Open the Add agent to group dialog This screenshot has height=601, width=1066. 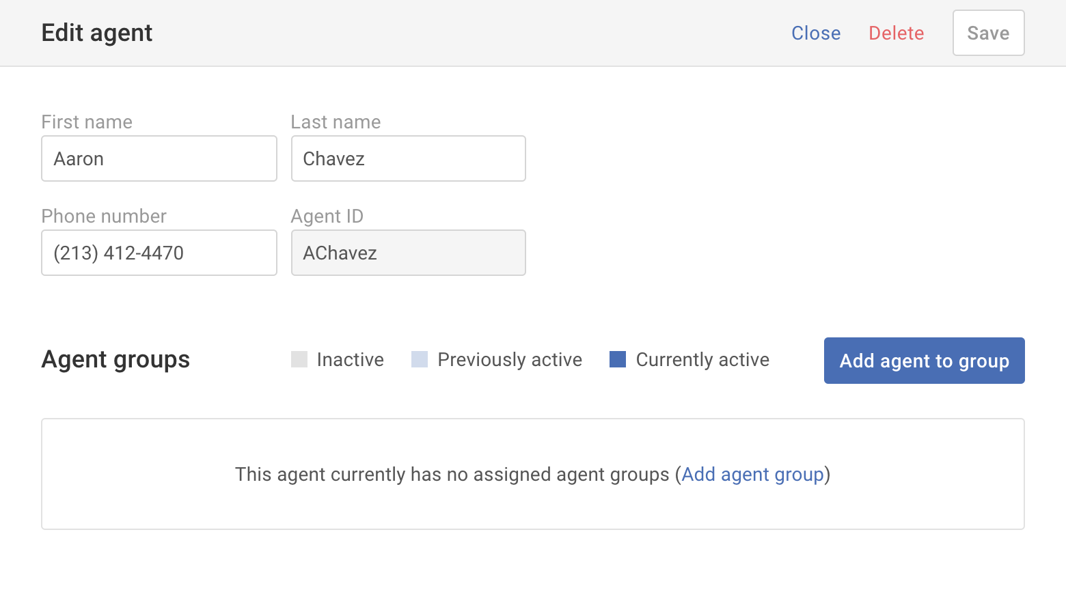pos(924,361)
